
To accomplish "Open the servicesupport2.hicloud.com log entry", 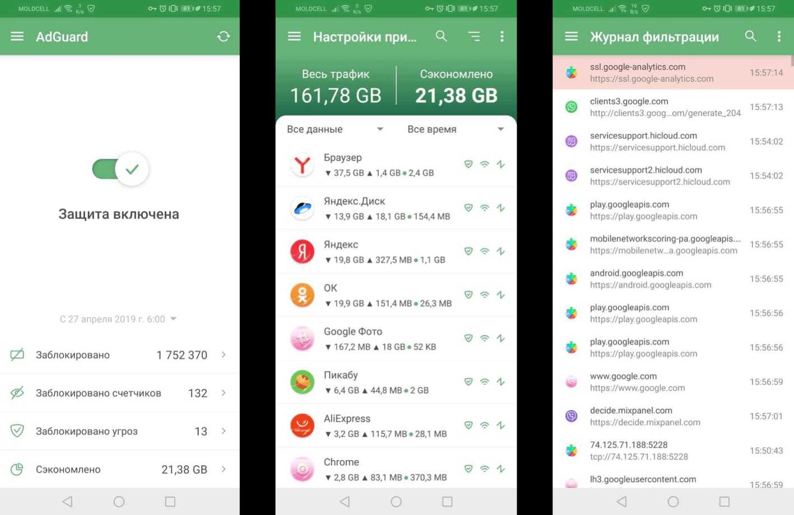I will click(x=674, y=176).
